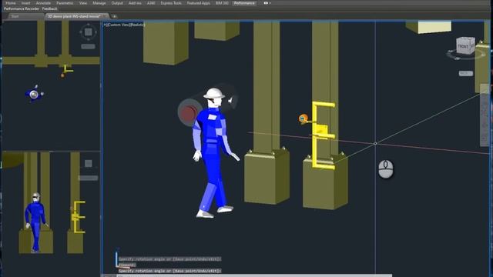Open the WCS dropdown in top-left viewport
This screenshot has width=493, height=277.
[88, 46]
